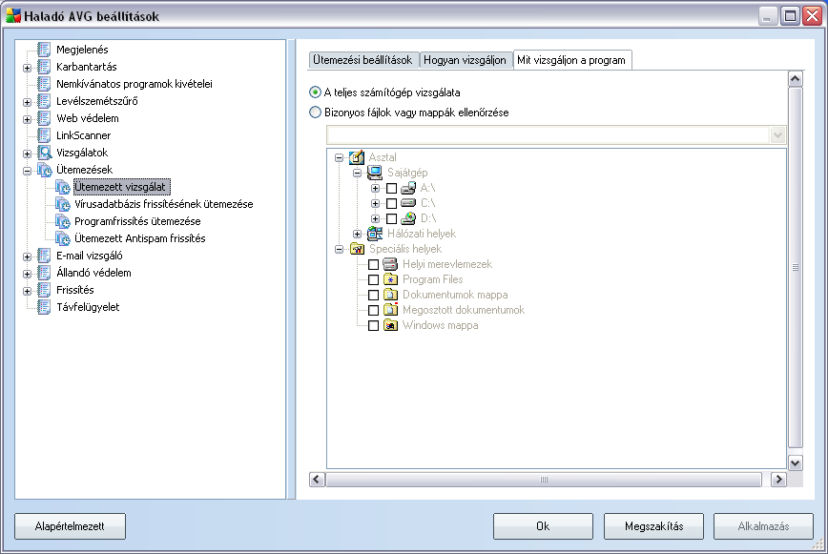Select the Mit vizsgáljon a program tab
Screen dimensions: 828x554
(x=572, y=60)
